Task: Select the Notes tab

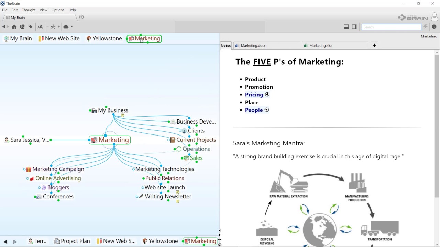Action: pyautogui.click(x=226, y=45)
